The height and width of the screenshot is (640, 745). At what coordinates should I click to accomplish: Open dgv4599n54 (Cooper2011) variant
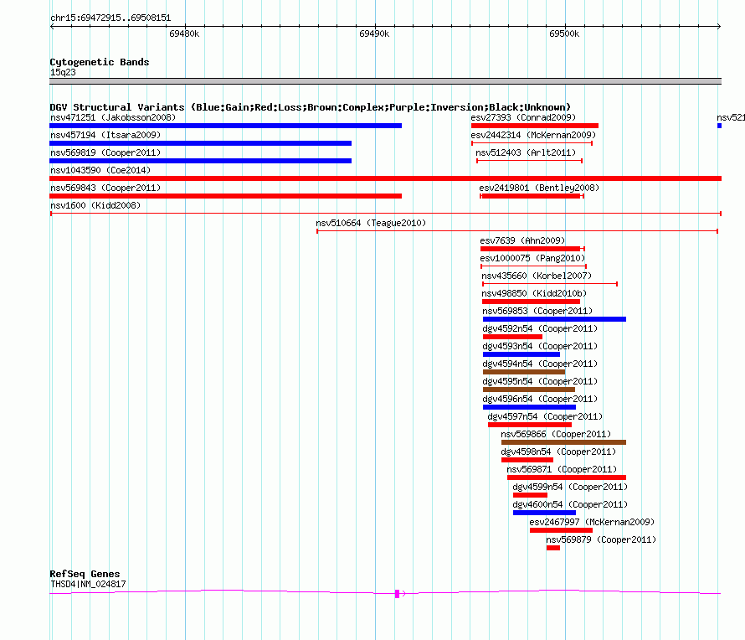pyautogui.click(x=570, y=487)
